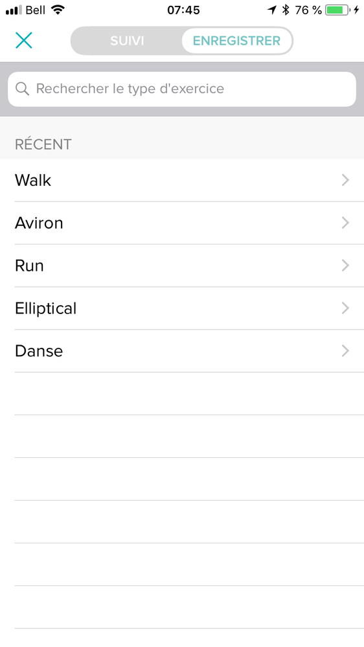Viewport: 364px width, 647px height.
Task: Switch to the SUIVI segment
Action: click(127, 41)
